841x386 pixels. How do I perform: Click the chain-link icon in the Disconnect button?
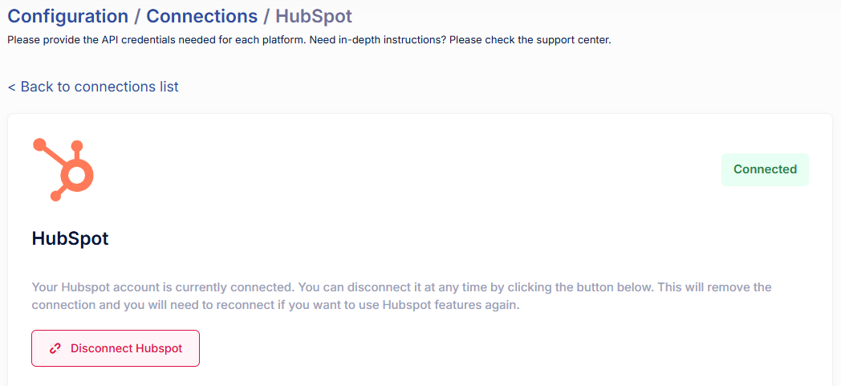pos(55,348)
